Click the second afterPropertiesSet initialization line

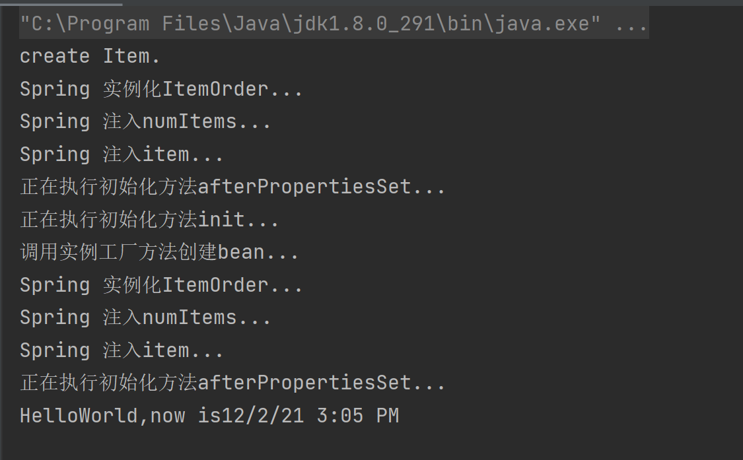(x=232, y=383)
